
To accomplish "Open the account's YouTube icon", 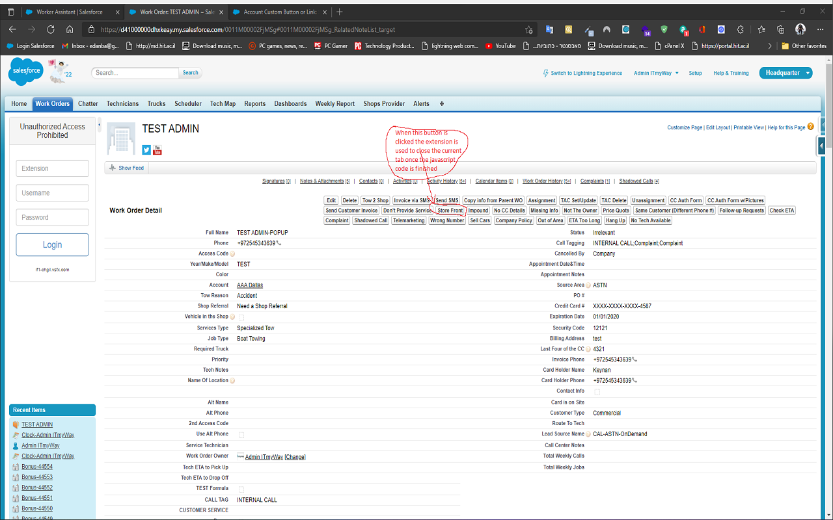I will [x=157, y=150].
